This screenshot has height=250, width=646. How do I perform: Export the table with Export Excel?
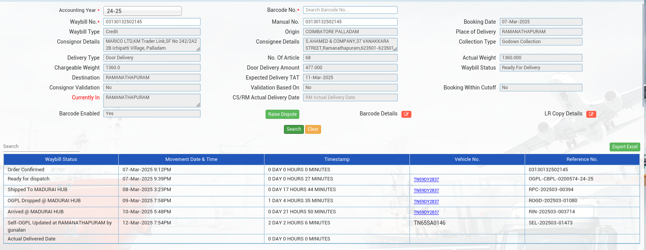pyautogui.click(x=625, y=147)
